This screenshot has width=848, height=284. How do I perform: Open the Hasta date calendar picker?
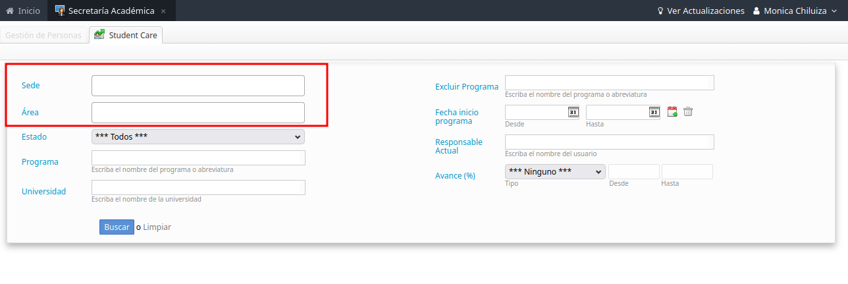pos(654,112)
